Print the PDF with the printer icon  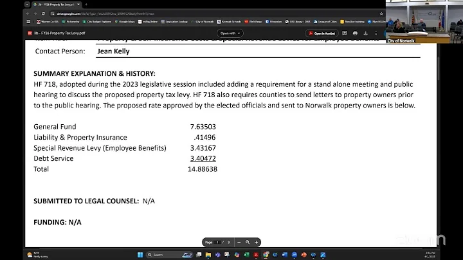(x=355, y=33)
